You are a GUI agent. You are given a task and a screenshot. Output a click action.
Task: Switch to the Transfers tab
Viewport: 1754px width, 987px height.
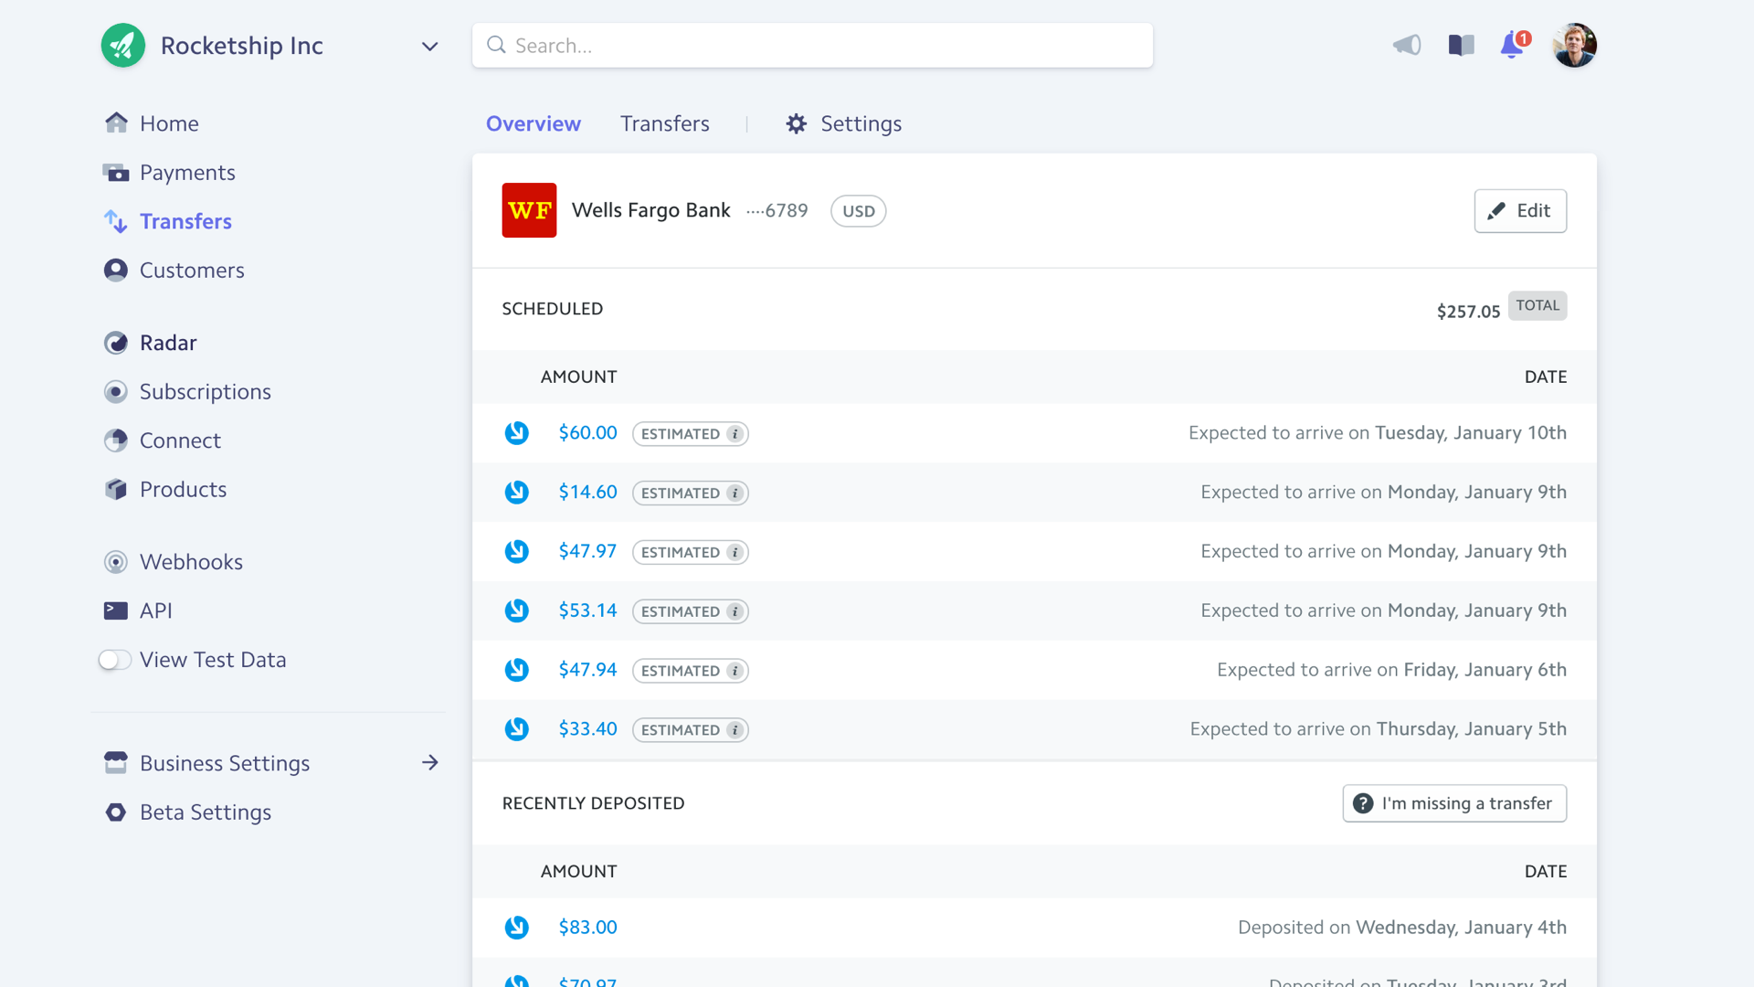point(664,123)
